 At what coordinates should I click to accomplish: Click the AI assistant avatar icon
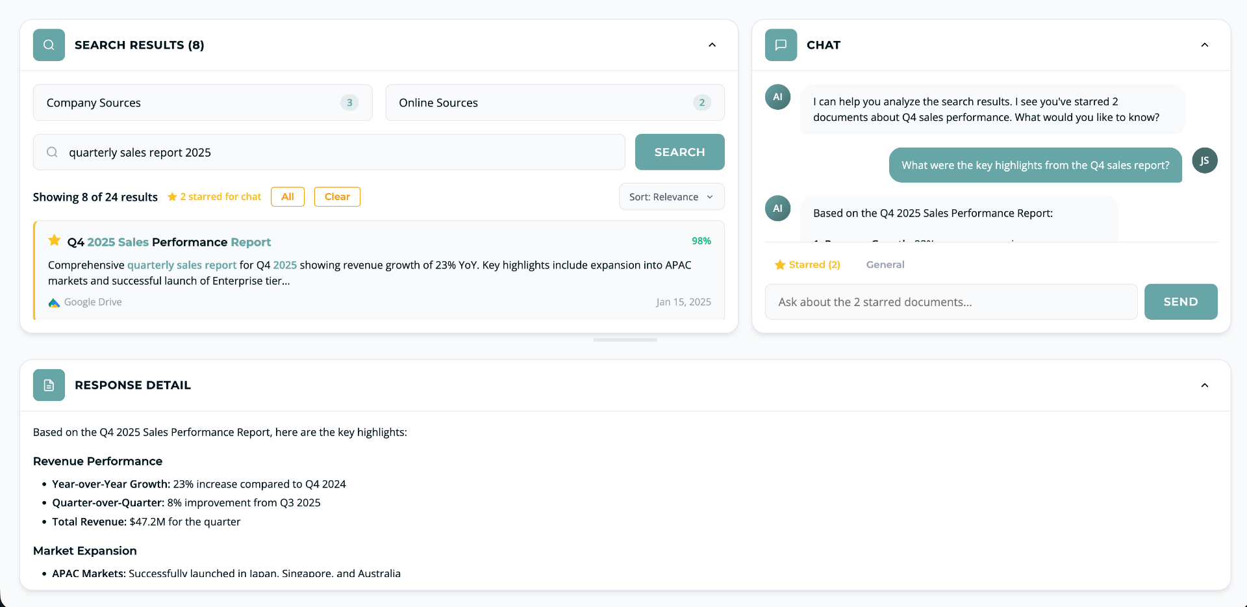[x=777, y=97]
